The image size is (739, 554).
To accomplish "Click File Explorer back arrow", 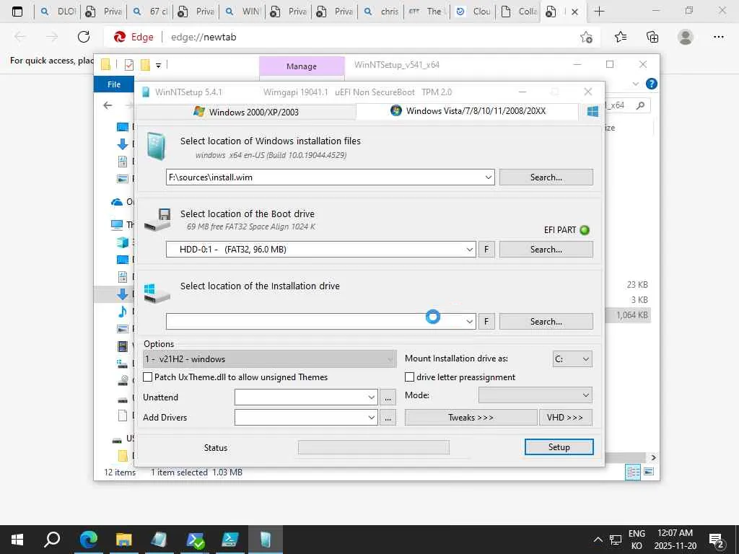I will click(108, 105).
